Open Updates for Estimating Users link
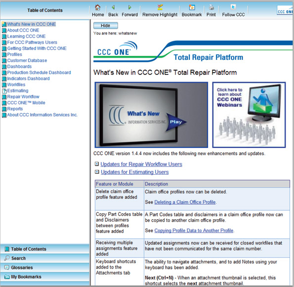Image resolution: width=294 pixels, height=287 pixels. coord(134,172)
